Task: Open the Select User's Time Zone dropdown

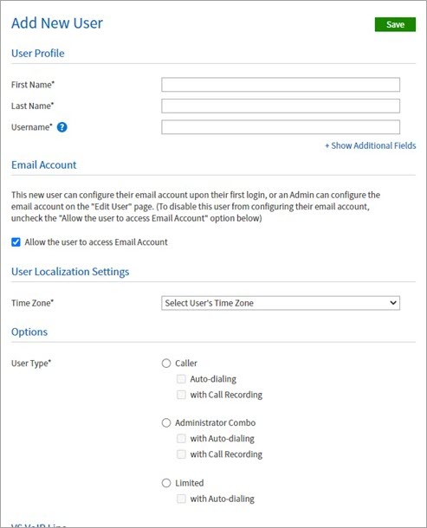Action: click(281, 303)
